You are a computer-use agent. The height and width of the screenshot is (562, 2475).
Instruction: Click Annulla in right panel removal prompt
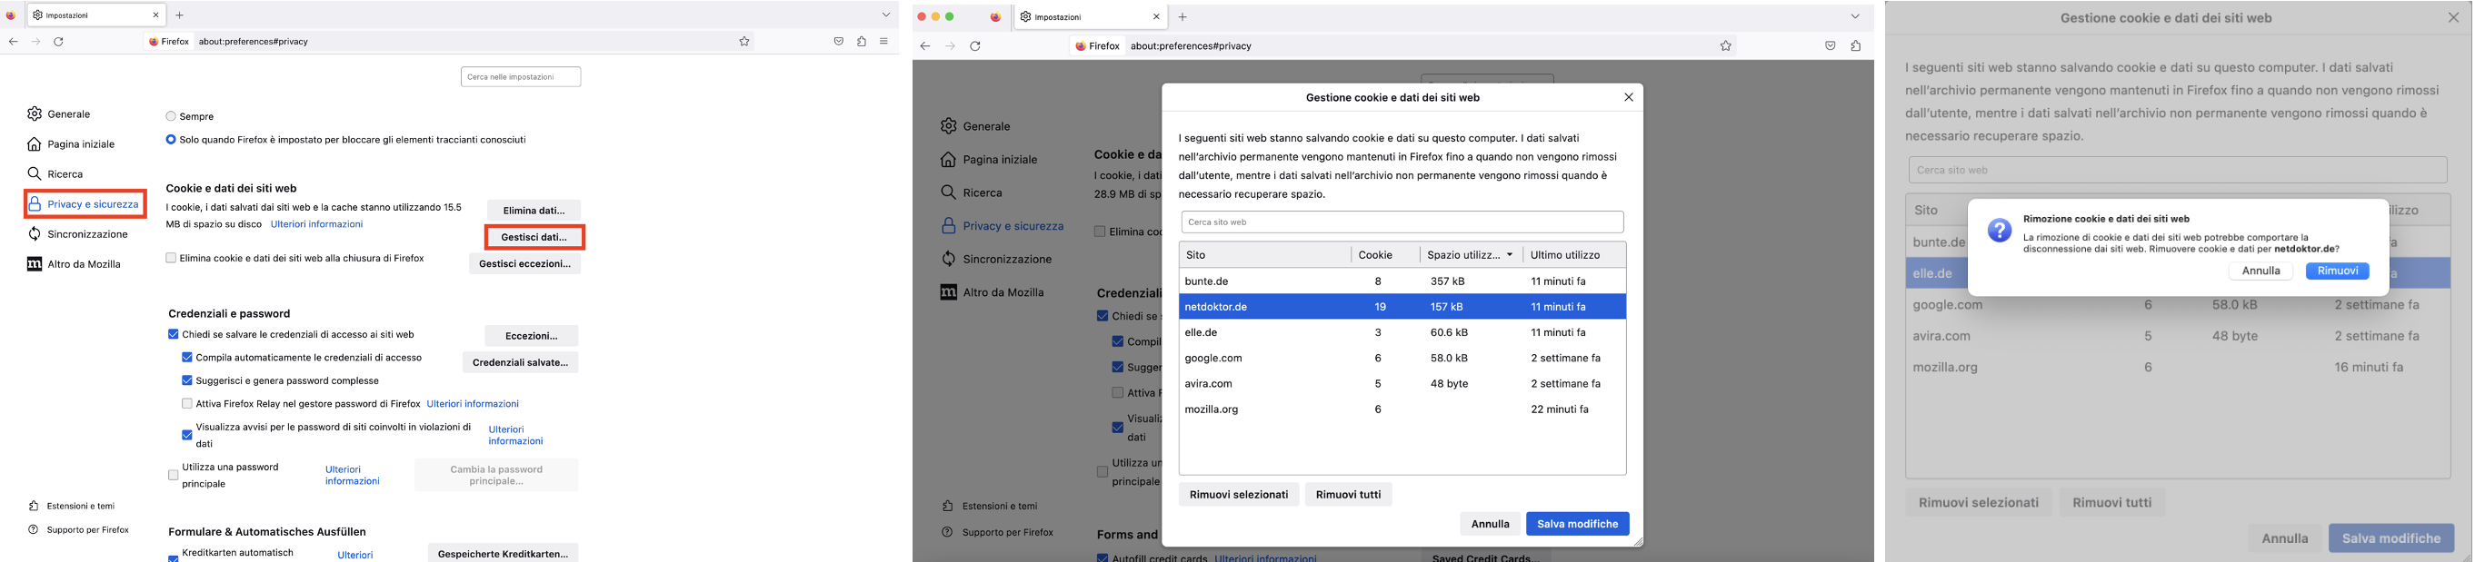point(2260,271)
